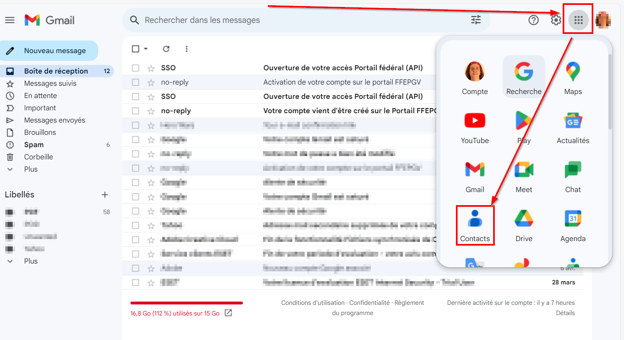Open Play from the apps panel

[x=524, y=127]
